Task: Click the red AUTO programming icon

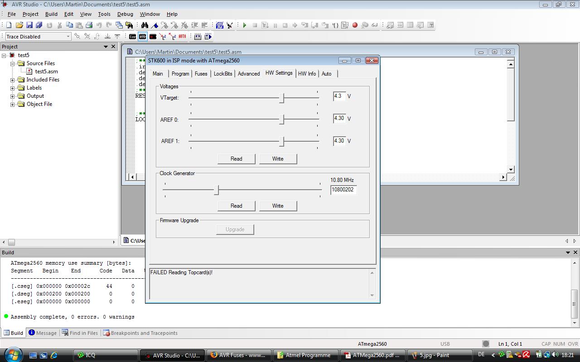Action: 182,37
